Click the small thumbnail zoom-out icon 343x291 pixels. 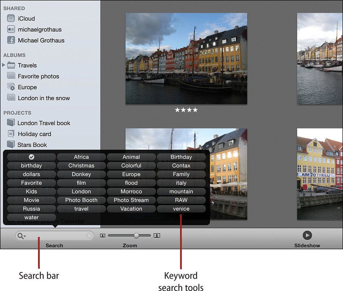point(103,236)
